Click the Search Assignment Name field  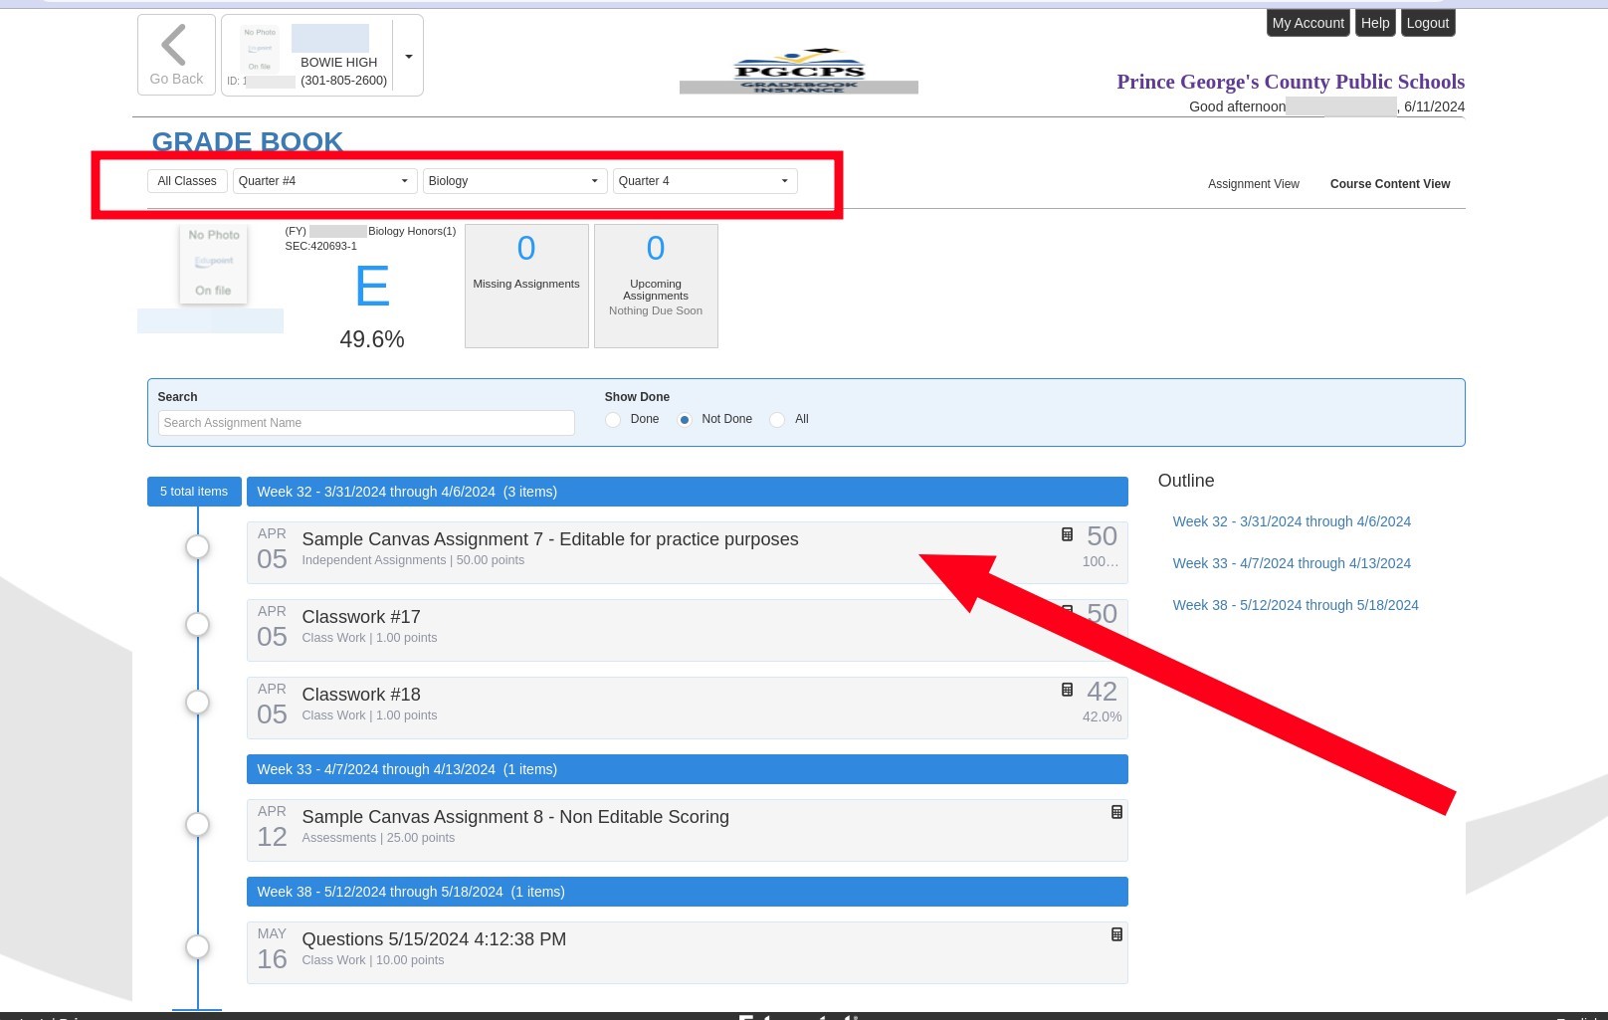point(366,423)
